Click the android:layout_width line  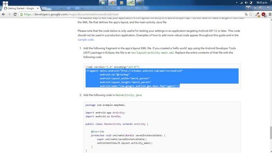125,78
